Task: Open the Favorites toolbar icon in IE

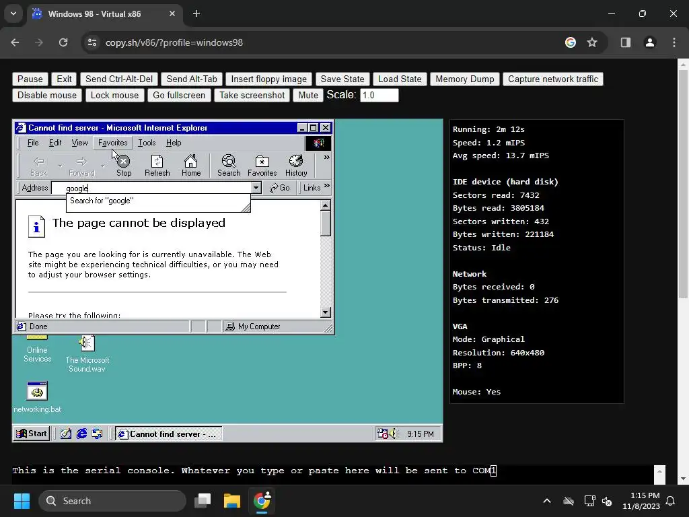Action: (x=262, y=166)
